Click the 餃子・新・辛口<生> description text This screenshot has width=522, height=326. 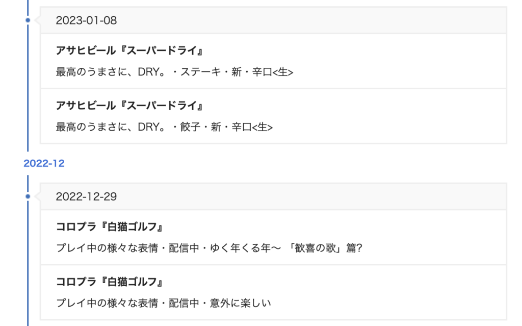point(164,127)
